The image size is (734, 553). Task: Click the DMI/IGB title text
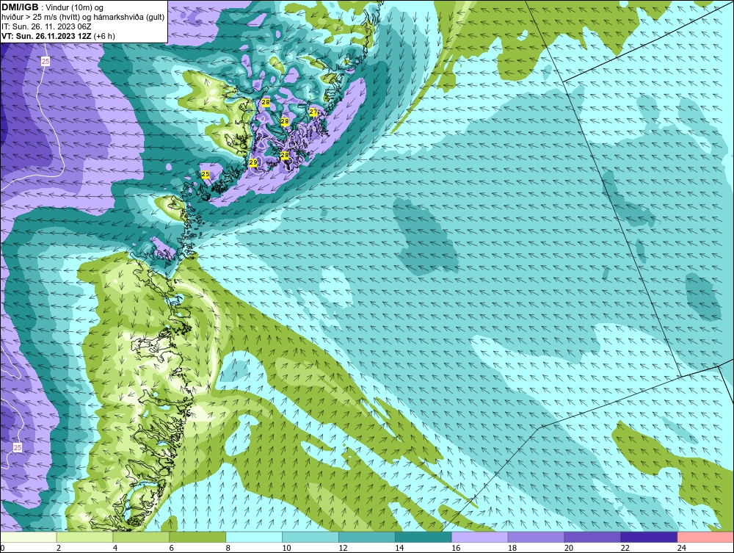tap(20, 7)
